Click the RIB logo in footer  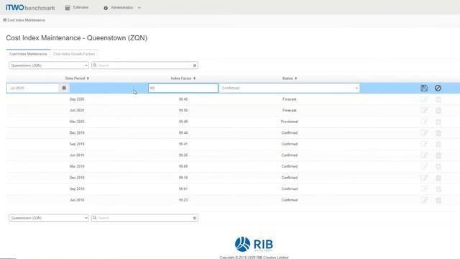click(x=254, y=245)
